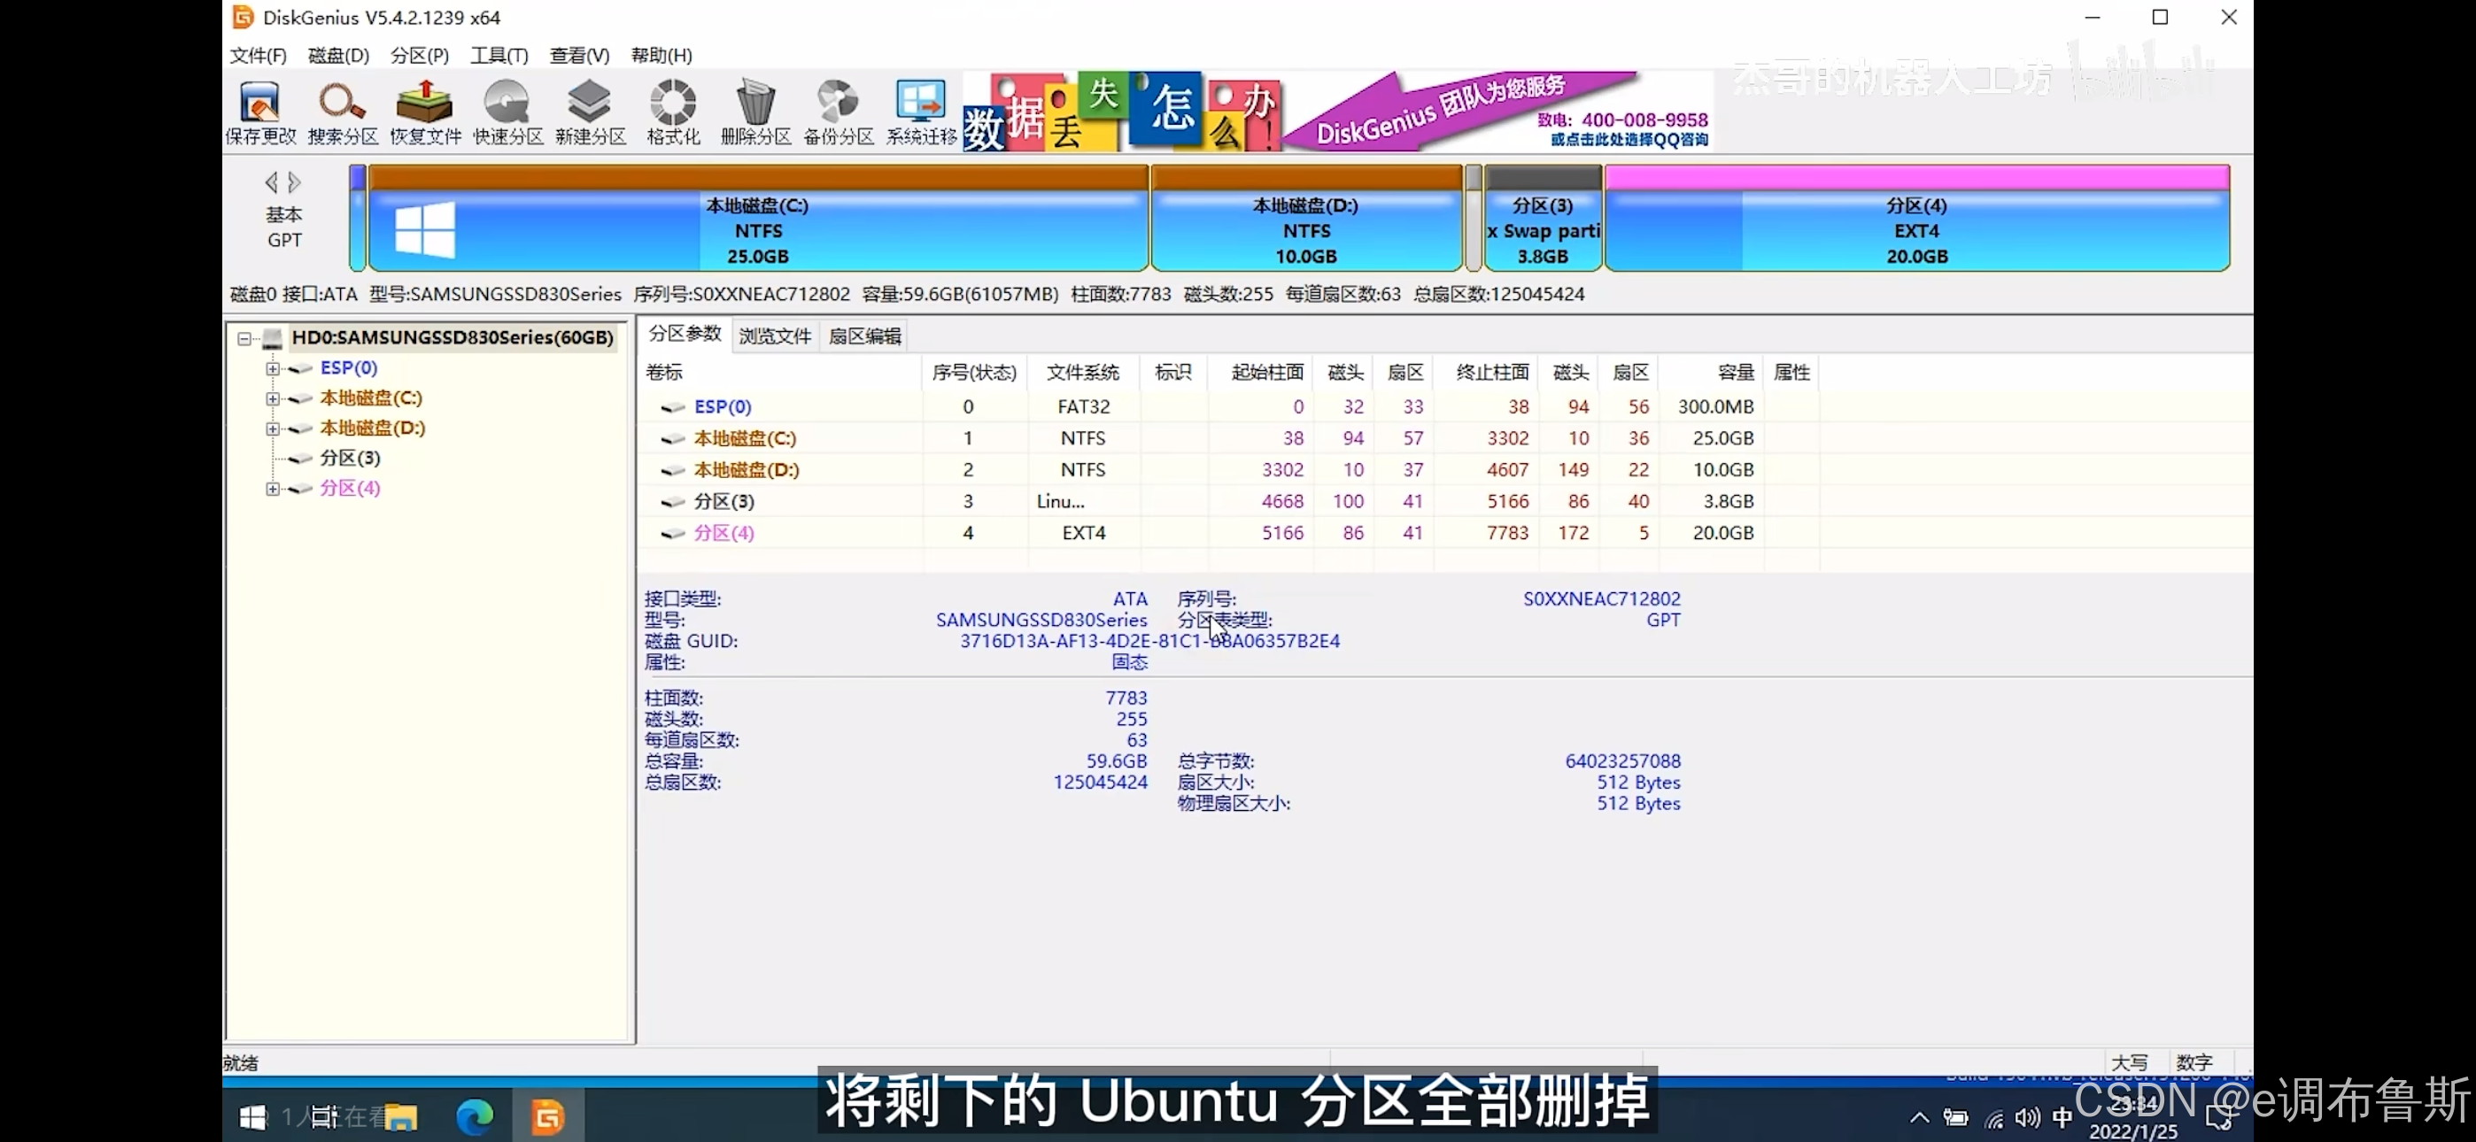Click the disk GUID value 3716D13A-AF13-4D2E
This screenshot has height=1142, width=2476.
pos(1149,641)
